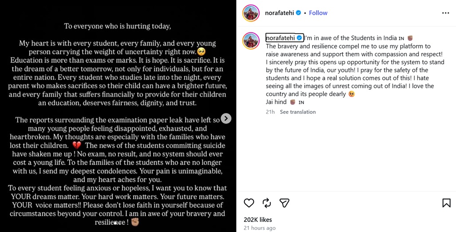Click the 21h timestamp under the caption
Viewport: 456px width, 232px height.
[x=270, y=112]
